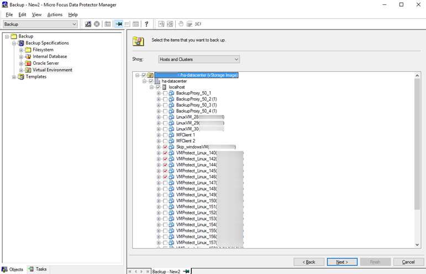426x274 pixels.
Task: Expand the Oracle Server tree node
Action: pyautogui.click(x=21, y=64)
